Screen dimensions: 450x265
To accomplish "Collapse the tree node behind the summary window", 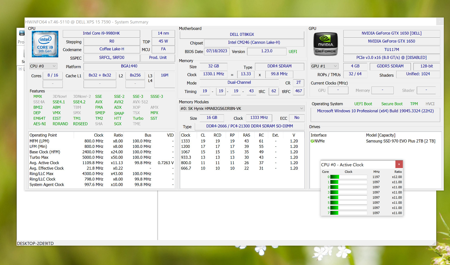I will 20,69.
